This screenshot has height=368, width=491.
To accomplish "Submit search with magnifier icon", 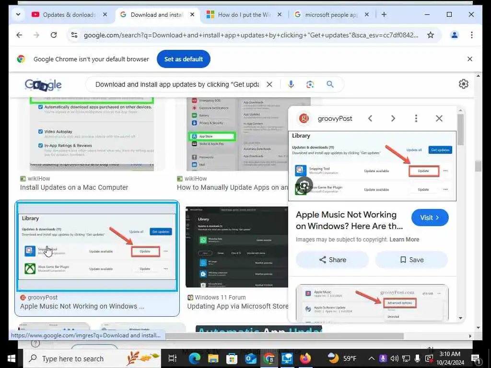I will coord(330,84).
